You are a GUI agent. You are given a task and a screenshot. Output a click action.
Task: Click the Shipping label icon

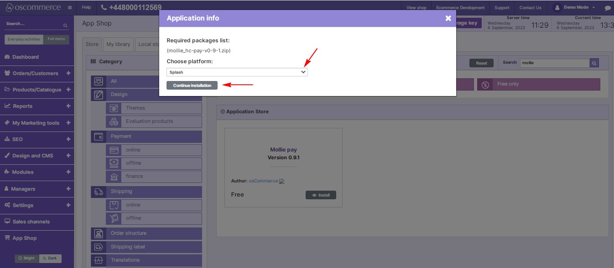point(99,247)
